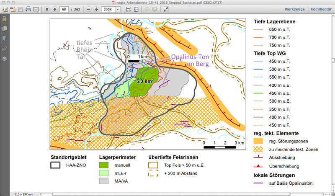
Task: Toggle read mode with expand arrows icon
Action: 166,9
